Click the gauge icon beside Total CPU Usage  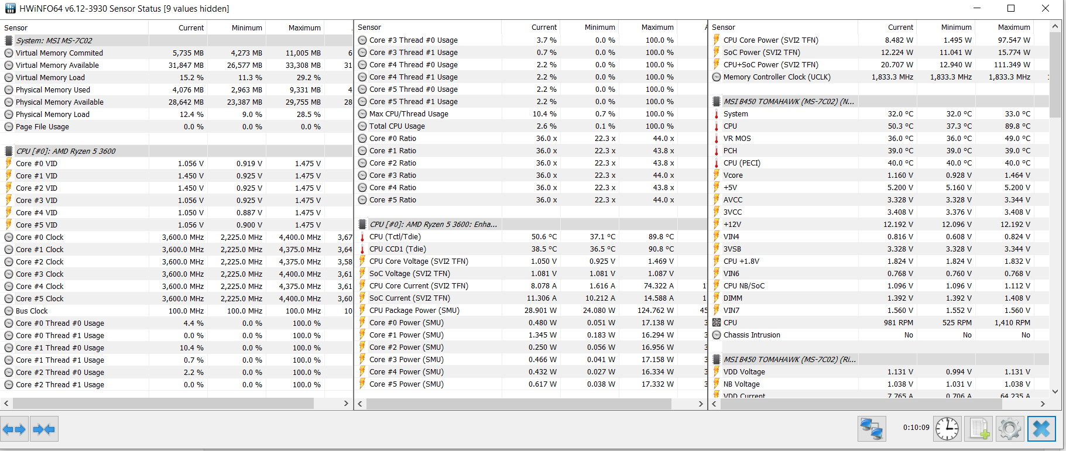pos(362,126)
